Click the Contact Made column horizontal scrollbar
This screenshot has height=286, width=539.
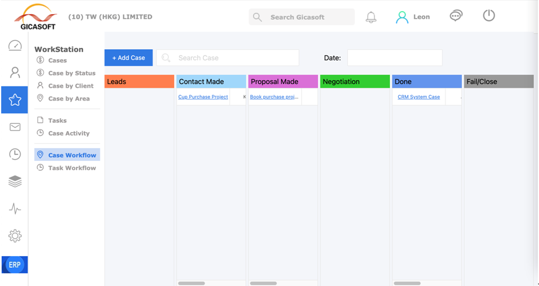tap(192, 283)
